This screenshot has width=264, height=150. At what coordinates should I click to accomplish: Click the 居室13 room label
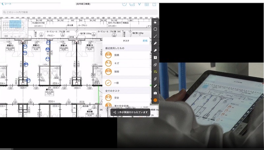click(36, 45)
